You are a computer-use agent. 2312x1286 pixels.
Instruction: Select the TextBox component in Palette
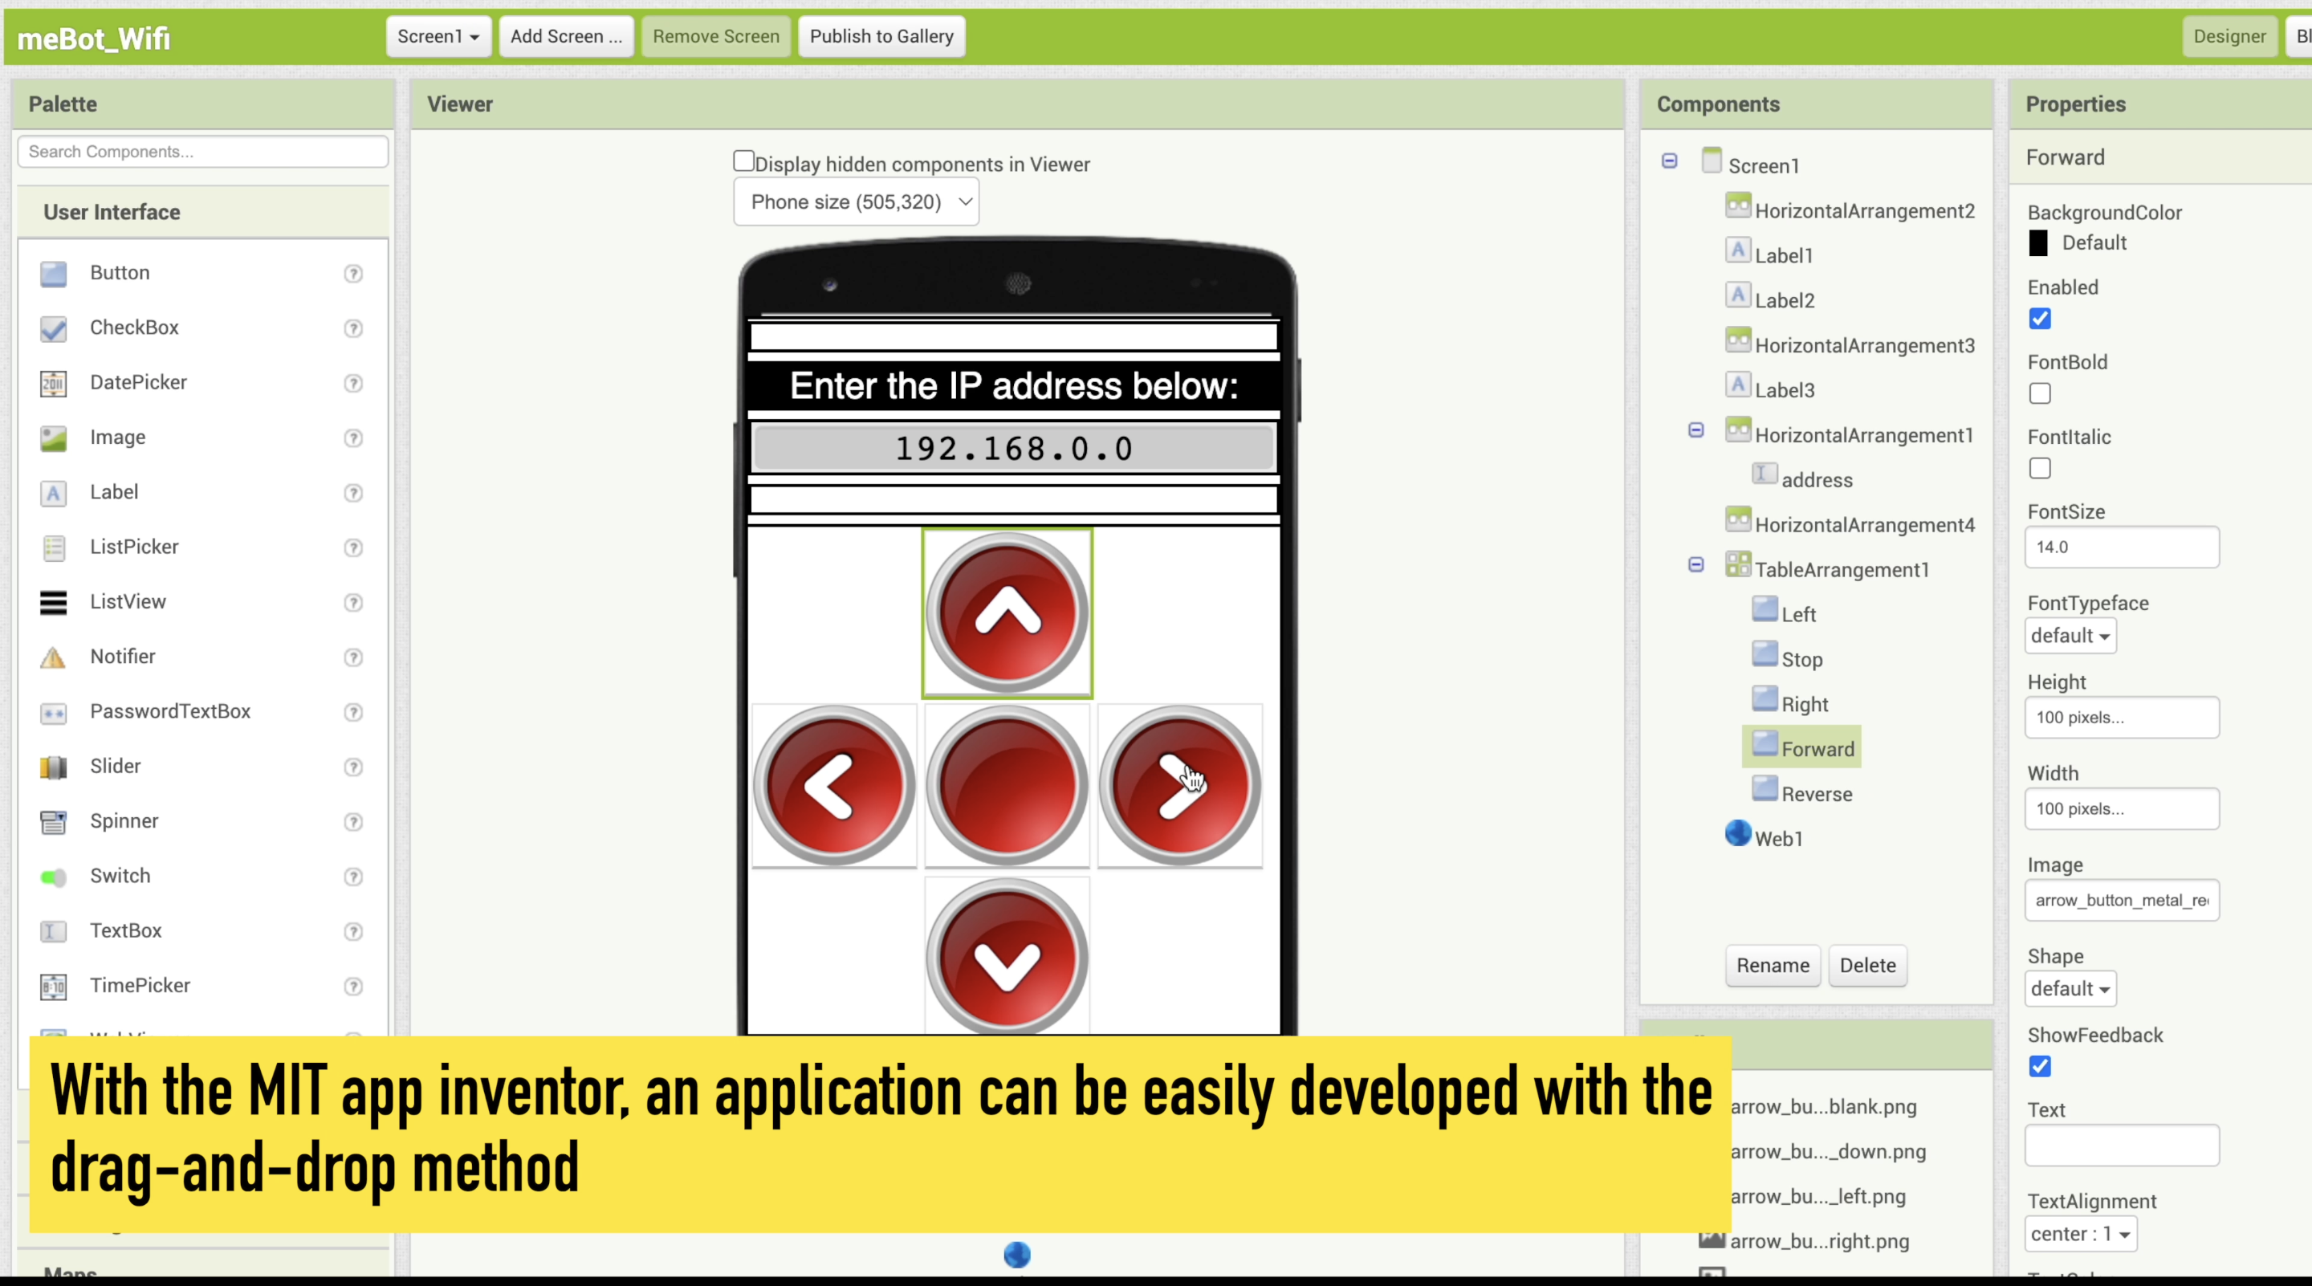[x=125, y=930]
